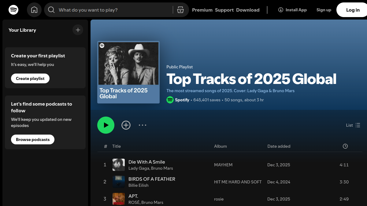Click the Top Tracks of 2025 Global heading
367x206 pixels.
tap(251, 79)
